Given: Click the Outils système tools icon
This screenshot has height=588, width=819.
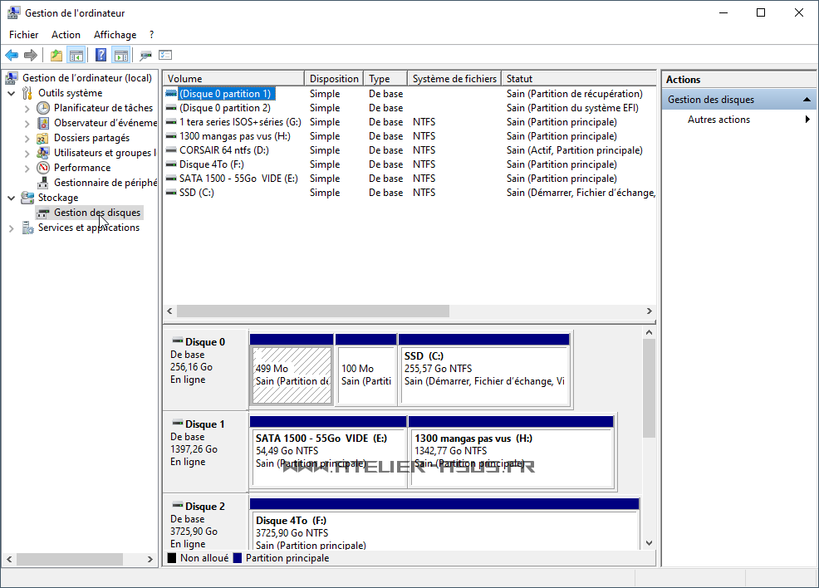Looking at the screenshot, I should coord(27,94).
